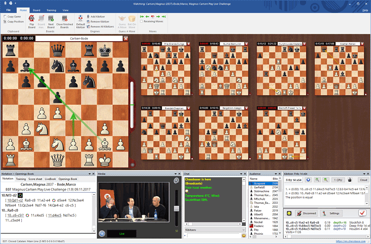
Task: Click the Cloud button in Kibitzer
Action: click(363, 180)
